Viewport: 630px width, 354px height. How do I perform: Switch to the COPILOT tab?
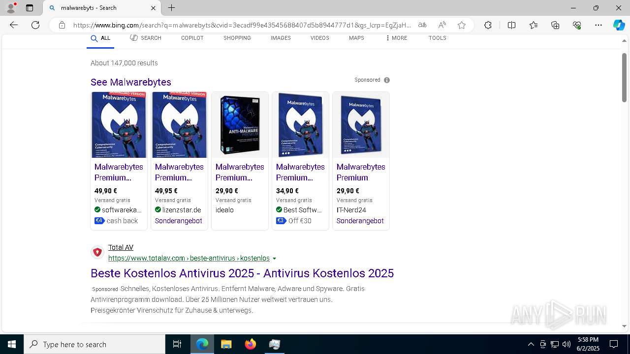coord(192,38)
